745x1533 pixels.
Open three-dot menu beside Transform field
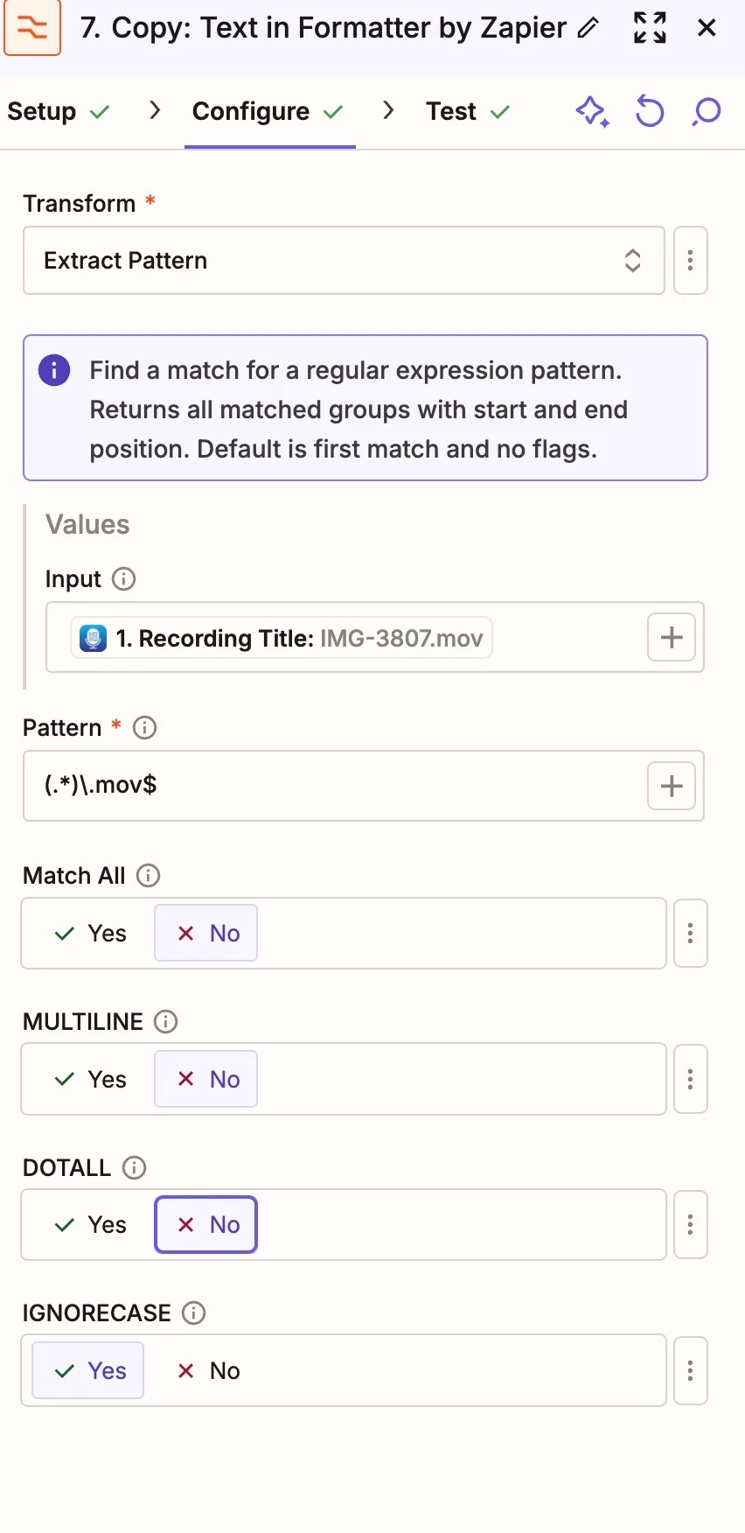pyautogui.click(x=690, y=261)
